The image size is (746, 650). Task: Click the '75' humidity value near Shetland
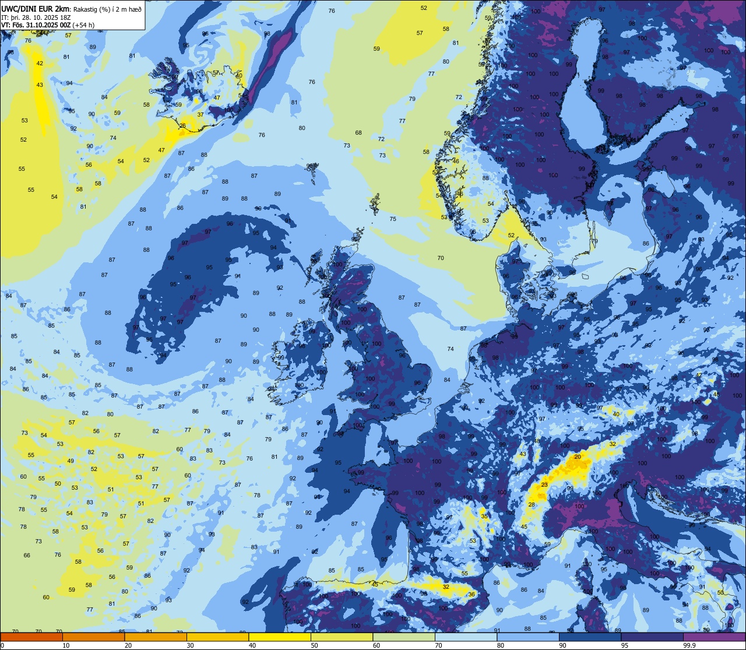click(x=393, y=219)
